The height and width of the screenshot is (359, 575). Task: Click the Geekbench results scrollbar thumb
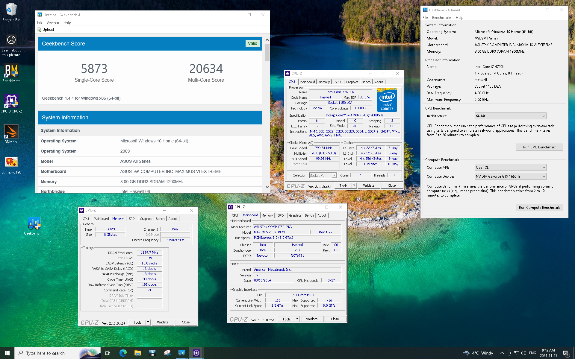267,53
